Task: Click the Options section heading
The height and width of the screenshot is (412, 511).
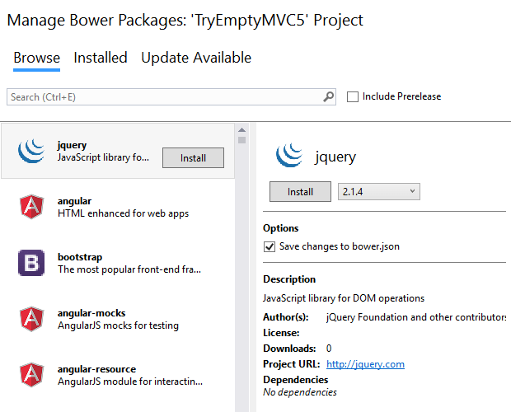Action: [280, 228]
